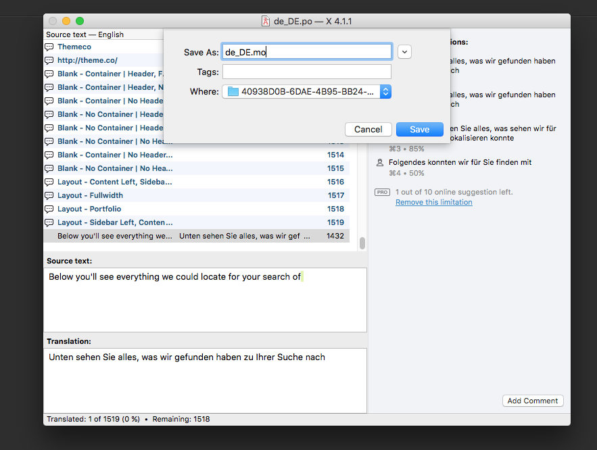Click the PRO badge icon

382,192
